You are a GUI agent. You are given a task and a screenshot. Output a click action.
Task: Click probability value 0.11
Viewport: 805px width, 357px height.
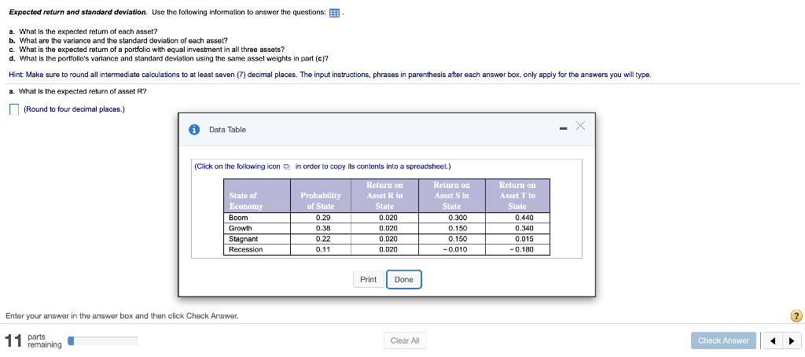[x=322, y=249]
